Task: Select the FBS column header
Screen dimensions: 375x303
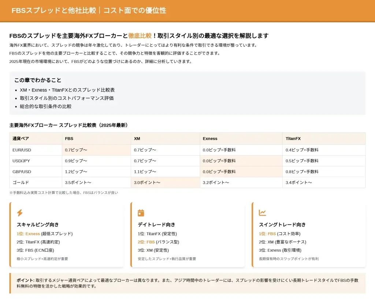Action: 69,139
